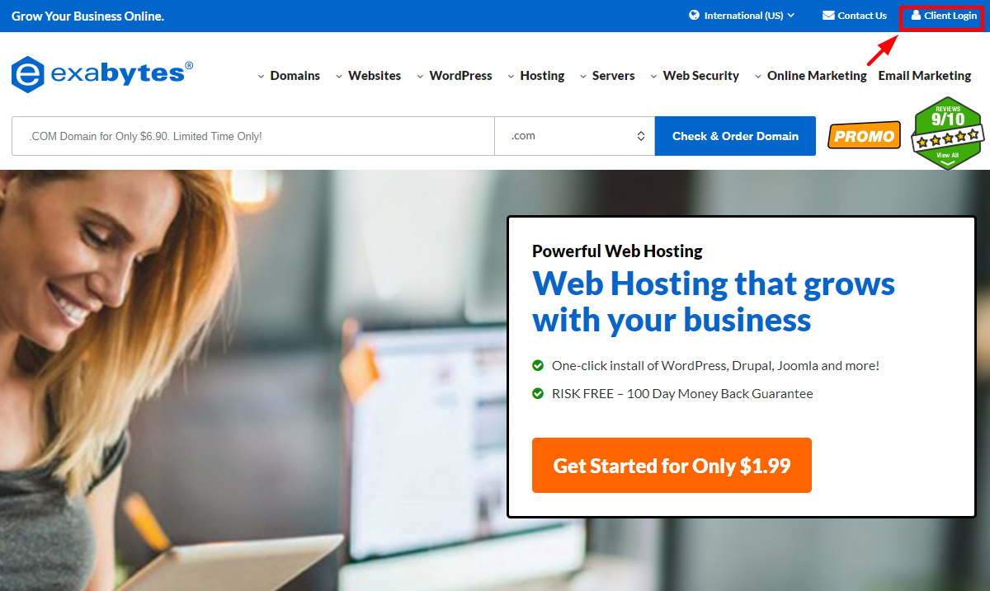The height and width of the screenshot is (591, 990).
Task: Click Check & Order Domain button
Action: pyautogui.click(x=735, y=136)
